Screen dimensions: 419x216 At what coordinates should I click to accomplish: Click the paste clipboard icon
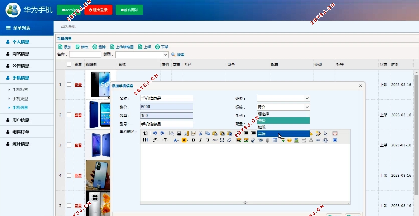point(215,133)
